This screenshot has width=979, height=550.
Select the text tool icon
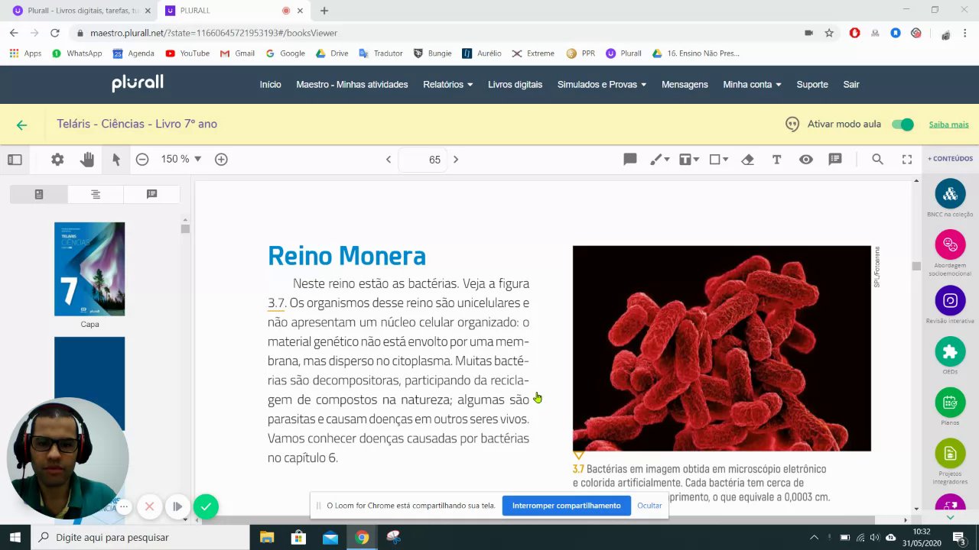[776, 159]
